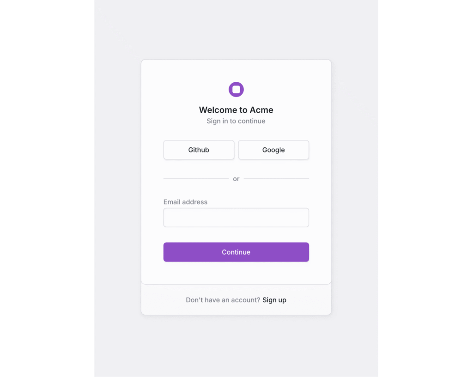Click the "or" separator text
The height and width of the screenshot is (378, 473).
[236, 179]
